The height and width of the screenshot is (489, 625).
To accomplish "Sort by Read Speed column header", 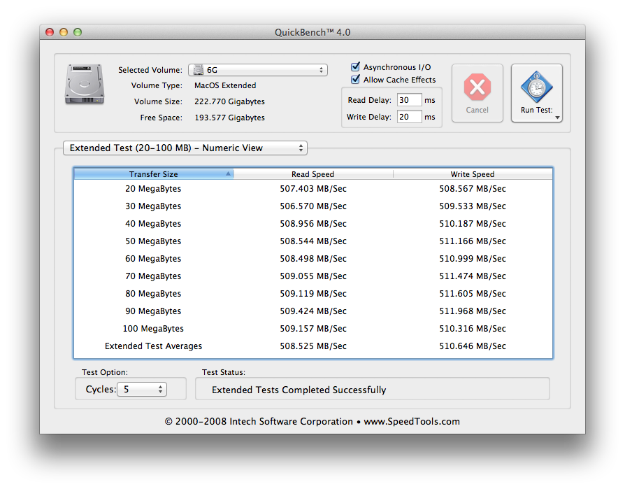I will coord(313,174).
